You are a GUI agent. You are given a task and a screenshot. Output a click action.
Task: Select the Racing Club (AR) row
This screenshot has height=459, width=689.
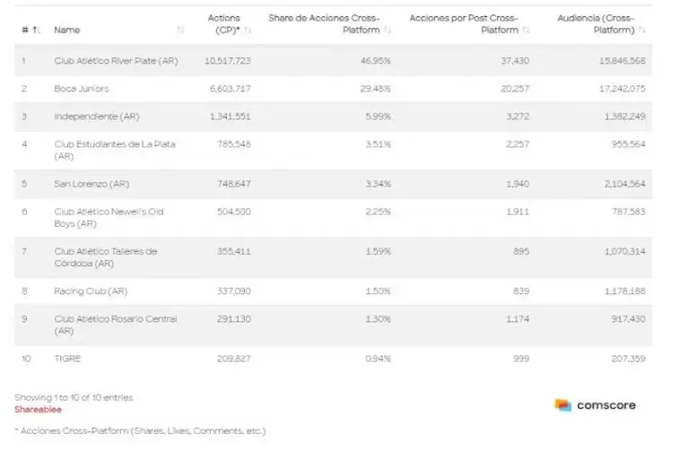[90, 291]
